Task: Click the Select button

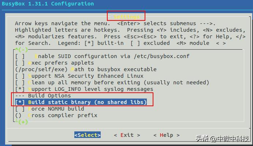Action: click(x=88, y=135)
